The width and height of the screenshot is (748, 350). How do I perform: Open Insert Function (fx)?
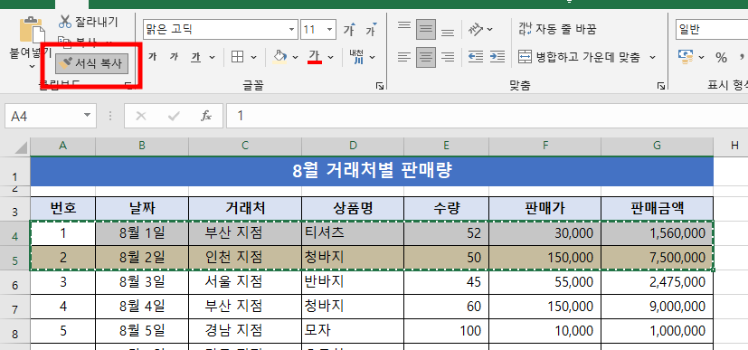point(205,116)
